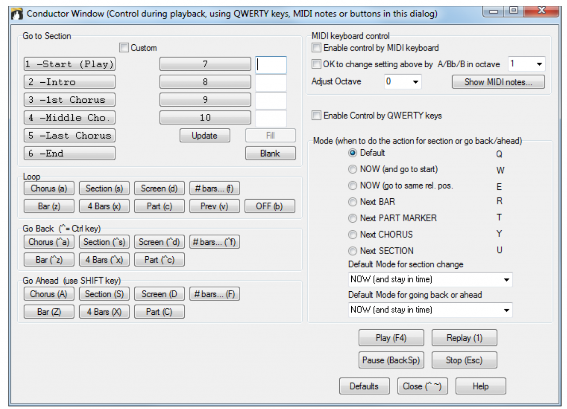567x409 pixels.
Task: Click Go Ahead # bars... (F)
Action: (214, 294)
